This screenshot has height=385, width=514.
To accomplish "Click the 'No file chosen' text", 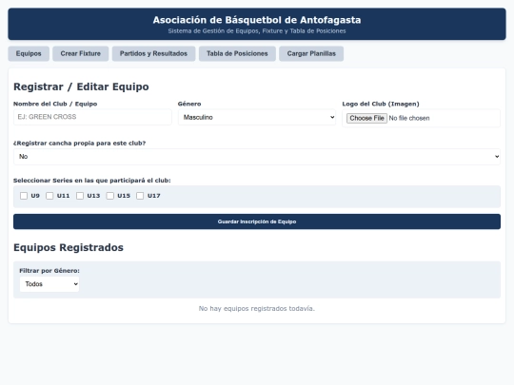I will pyautogui.click(x=409, y=118).
